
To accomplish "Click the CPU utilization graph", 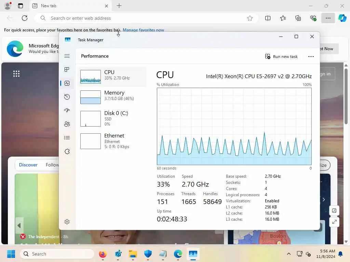I will 234,126.
